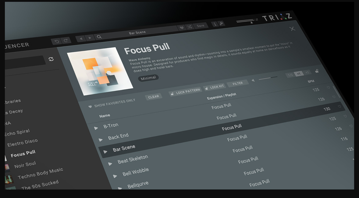Viewport: 359px width, 198px height.
Task: Open the info panel icon
Action: (x=215, y=24)
